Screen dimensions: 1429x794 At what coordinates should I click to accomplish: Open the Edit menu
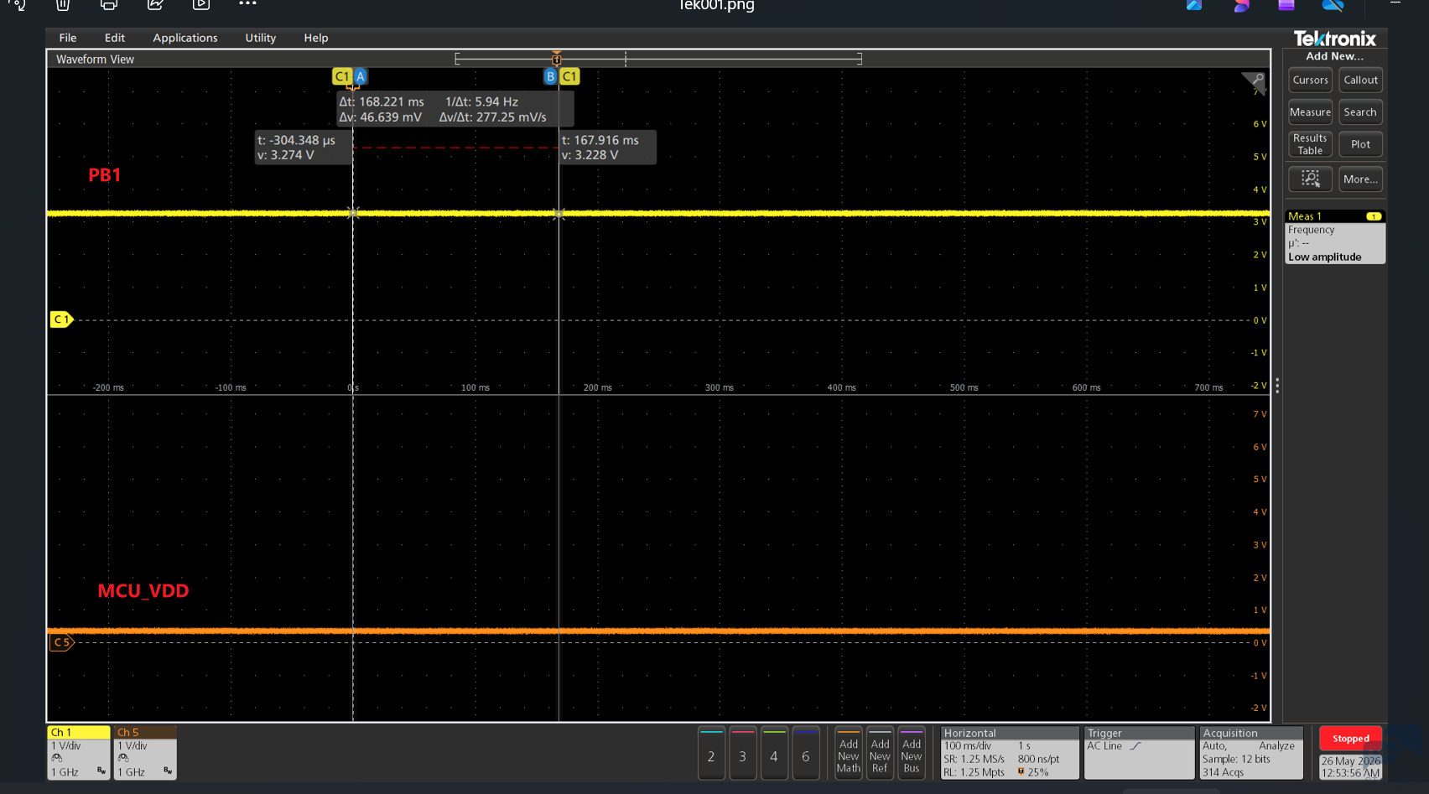(x=115, y=38)
